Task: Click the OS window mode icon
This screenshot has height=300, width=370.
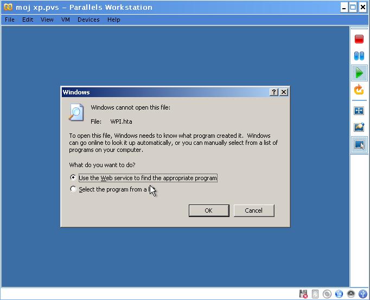Action: 359,144
